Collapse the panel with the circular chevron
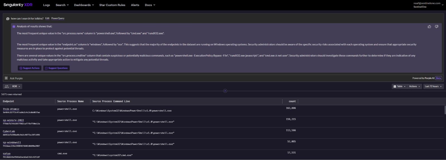Screen dimensions: 446x160 225,91
